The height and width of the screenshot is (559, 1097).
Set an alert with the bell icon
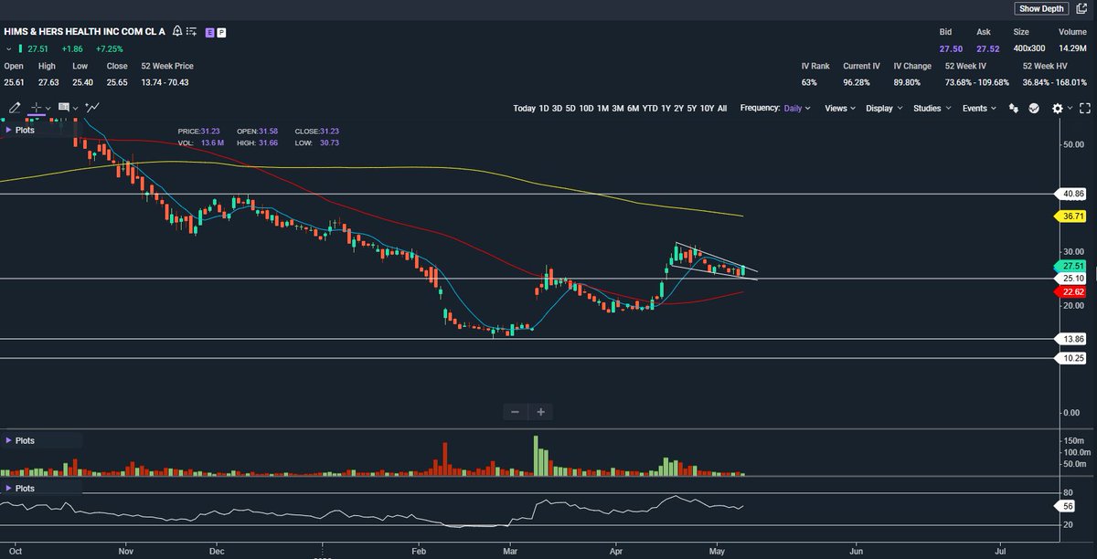[x=178, y=32]
